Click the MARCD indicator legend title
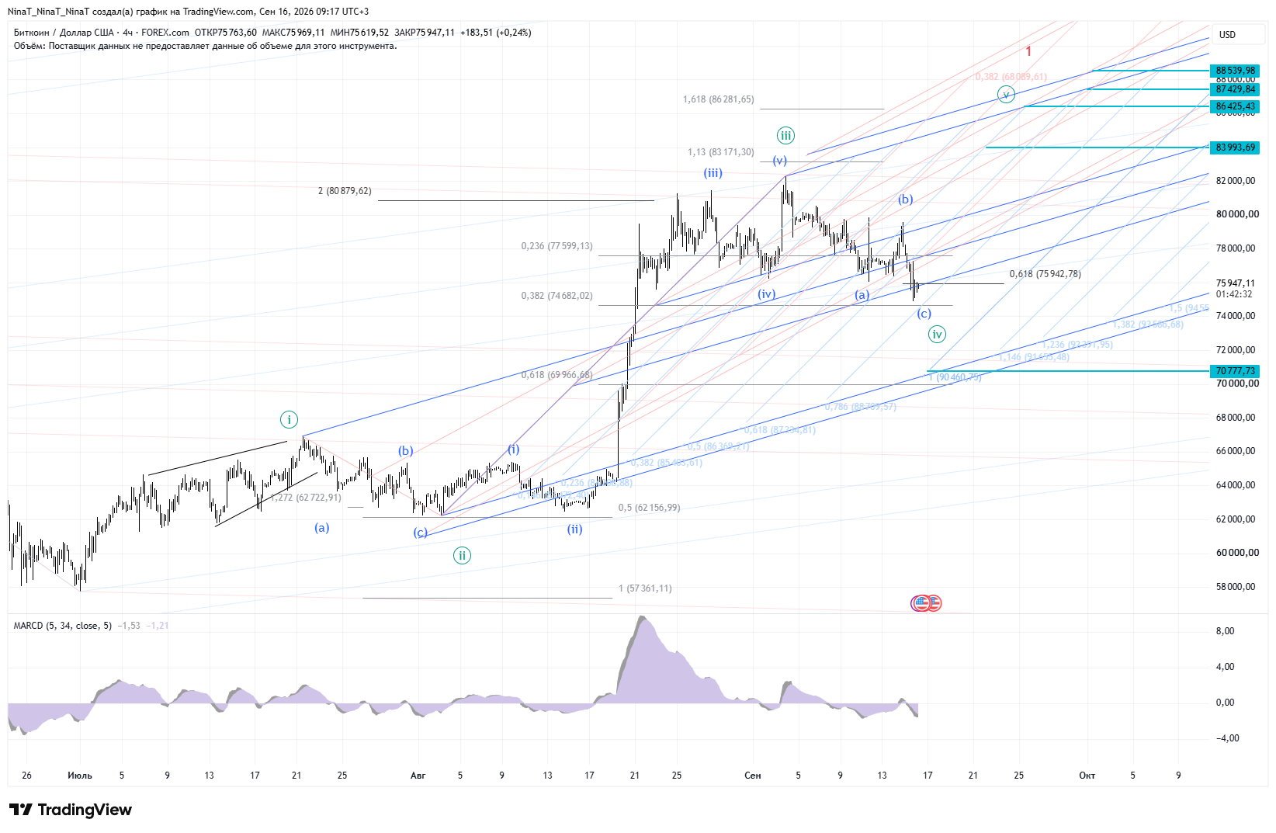Image resolution: width=1276 pixels, height=833 pixels. (62, 625)
